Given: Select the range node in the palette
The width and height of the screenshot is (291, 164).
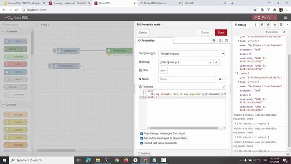Looking at the screenshot, I should [15, 138].
